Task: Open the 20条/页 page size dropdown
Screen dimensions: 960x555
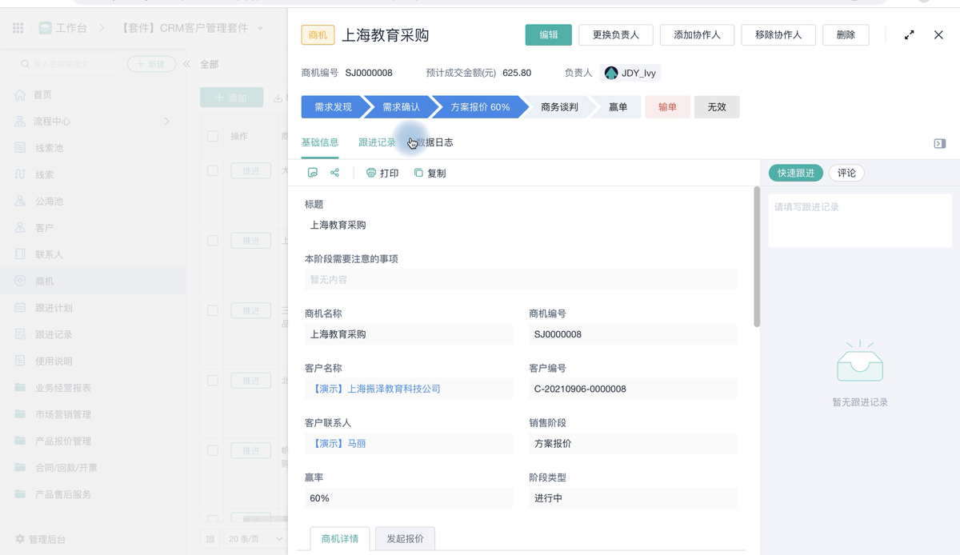Action: click(256, 539)
